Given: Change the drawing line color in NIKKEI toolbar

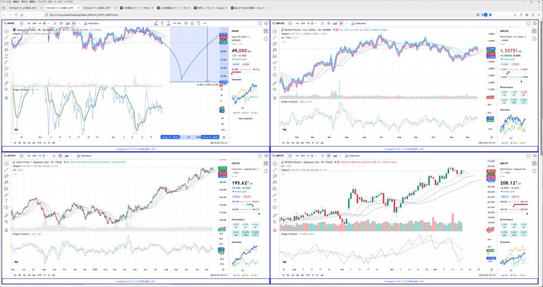Looking at the screenshot, I should (x=156, y=23).
